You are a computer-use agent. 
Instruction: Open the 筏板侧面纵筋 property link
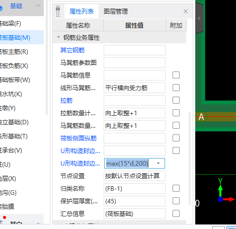click(x=78, y=138)
